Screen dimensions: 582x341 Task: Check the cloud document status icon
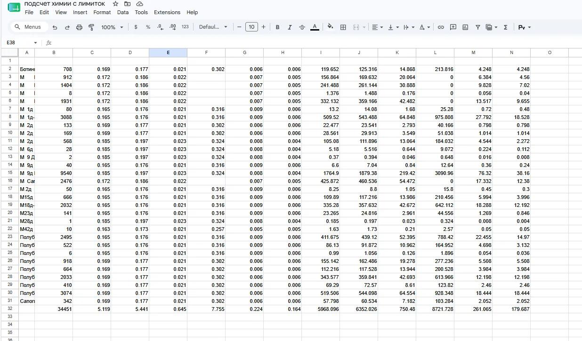coord(139,4)
